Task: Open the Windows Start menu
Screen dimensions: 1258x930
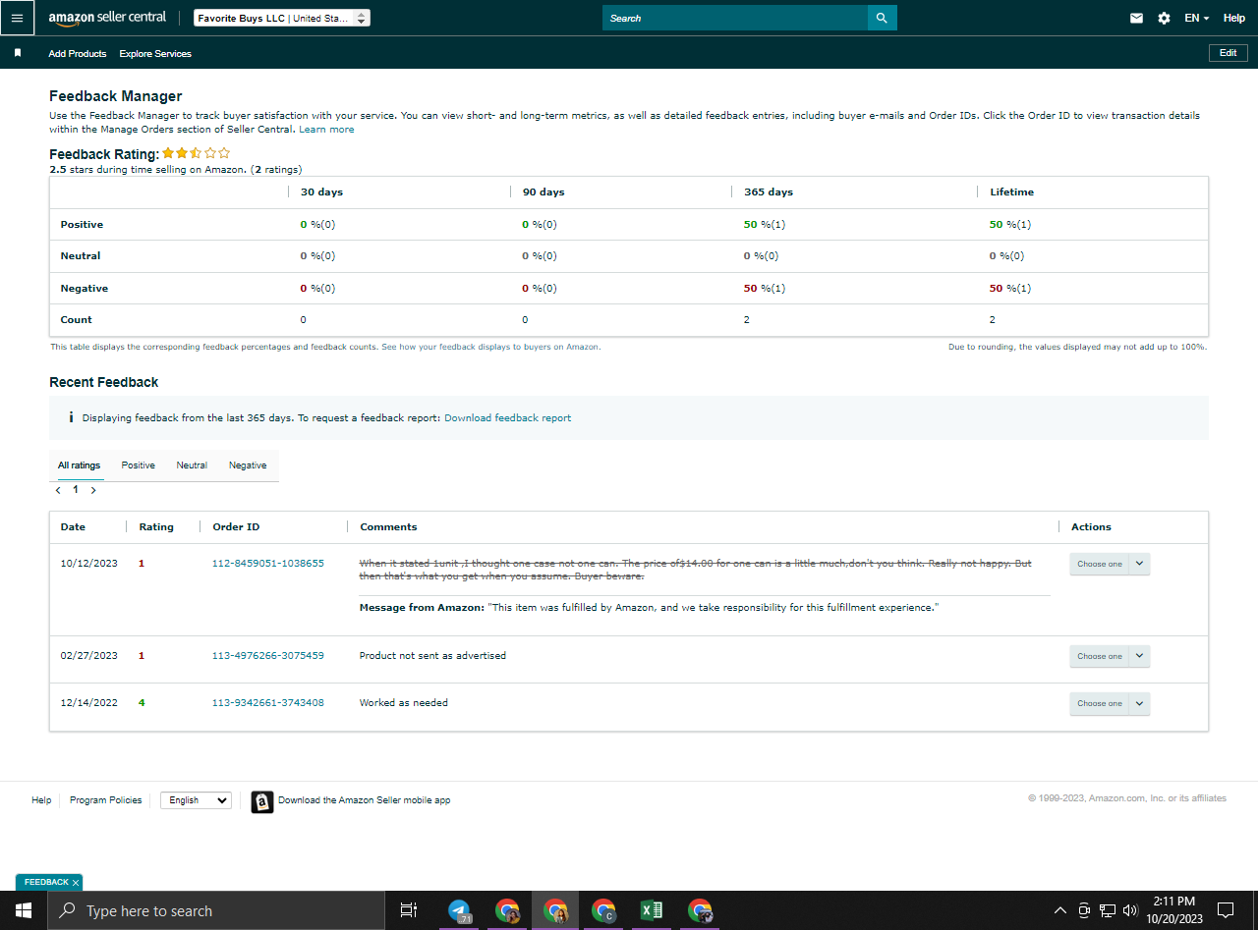Action: (x=24, y=910)
